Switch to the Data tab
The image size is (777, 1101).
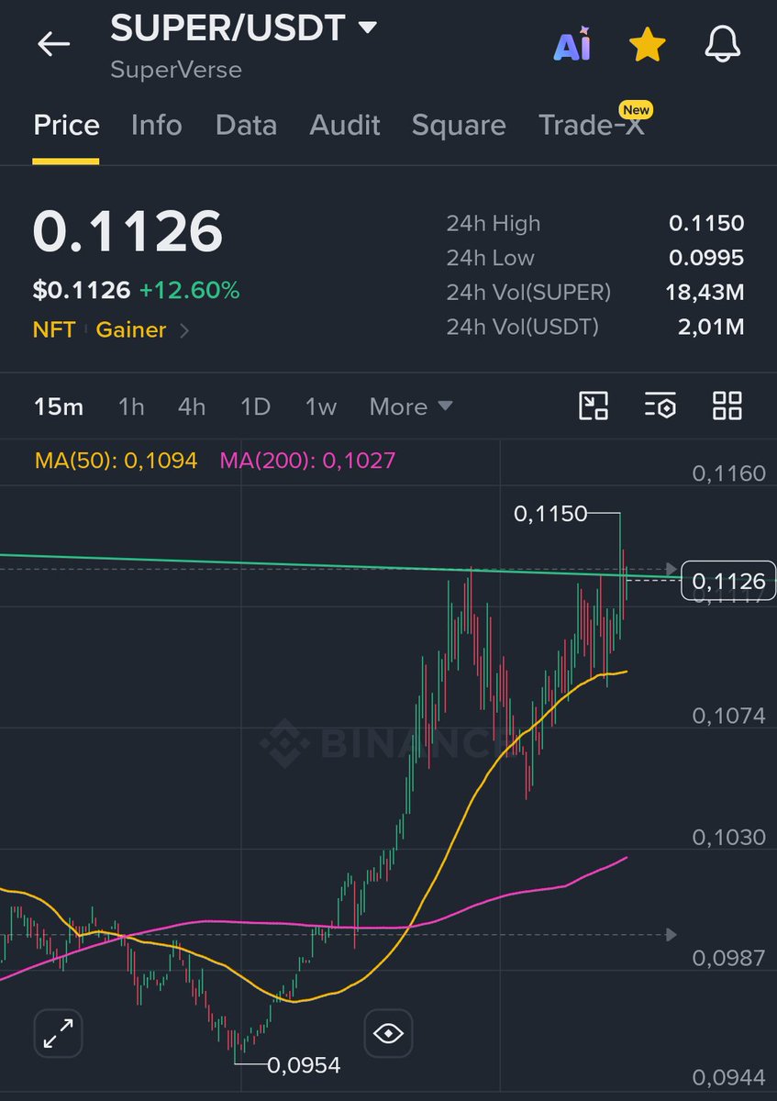tap(246, 125)
